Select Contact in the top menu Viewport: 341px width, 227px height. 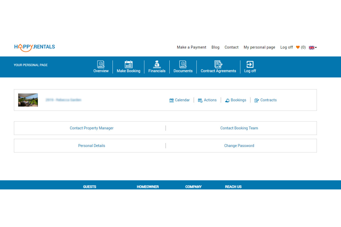tap(231, 47)
